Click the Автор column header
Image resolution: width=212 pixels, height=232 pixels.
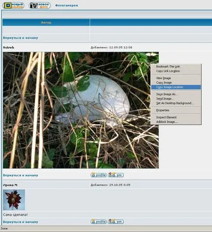[x=46, y=22]
